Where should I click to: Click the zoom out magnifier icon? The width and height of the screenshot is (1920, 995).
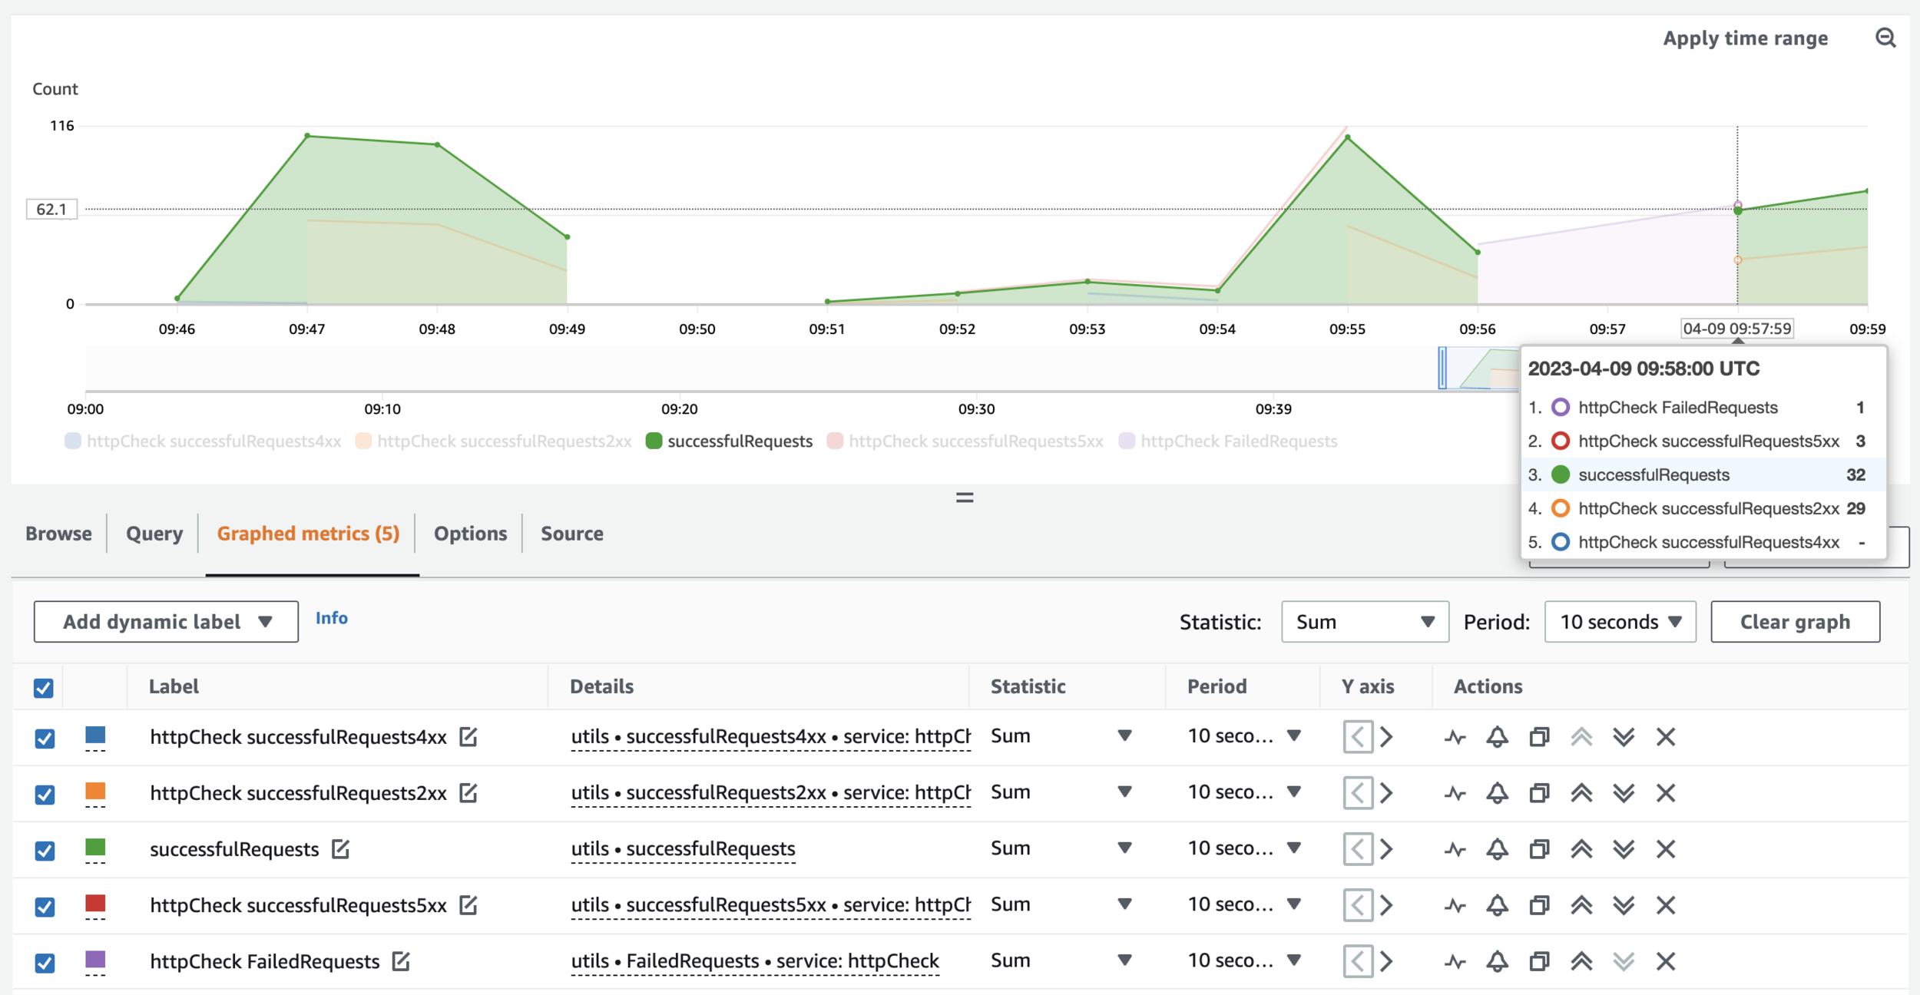coord(1885,38)
